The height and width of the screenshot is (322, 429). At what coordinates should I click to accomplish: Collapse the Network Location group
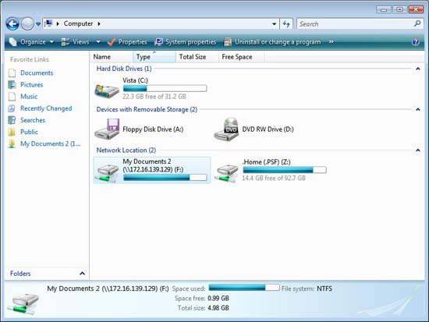point(418,150)
